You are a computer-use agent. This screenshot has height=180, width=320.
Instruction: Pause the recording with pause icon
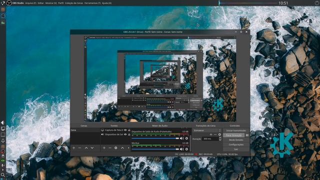pos(247,135)
